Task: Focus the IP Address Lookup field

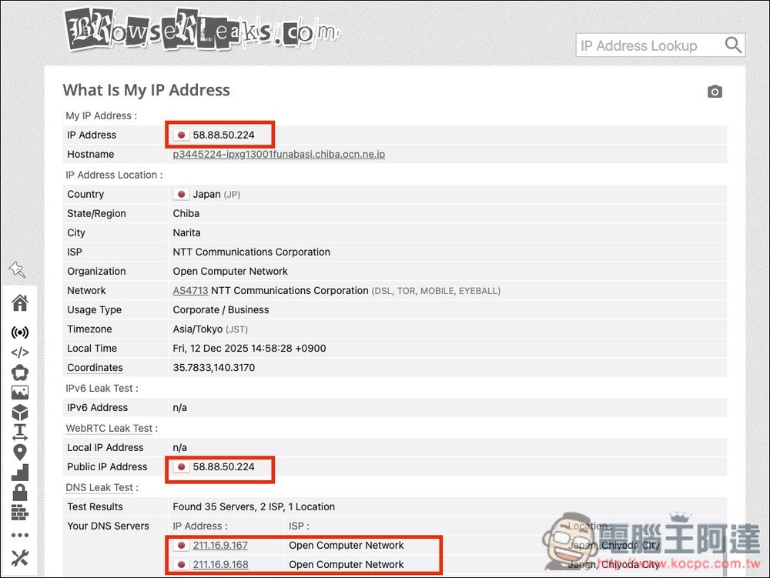Action: (647, 45)
